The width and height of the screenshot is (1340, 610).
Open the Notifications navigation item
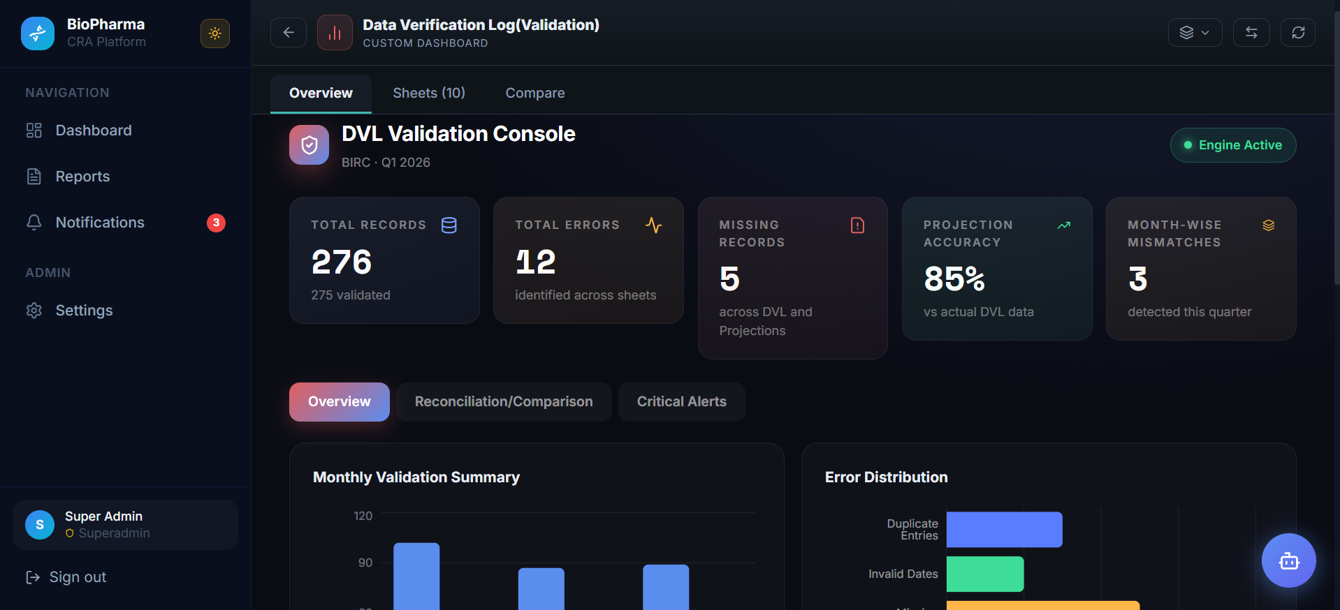point(126,223)
